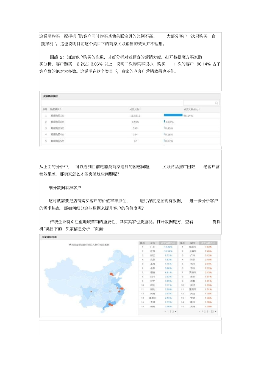Click the 0.46% percentage bar
Screen dimensions: 261x369
164,128
